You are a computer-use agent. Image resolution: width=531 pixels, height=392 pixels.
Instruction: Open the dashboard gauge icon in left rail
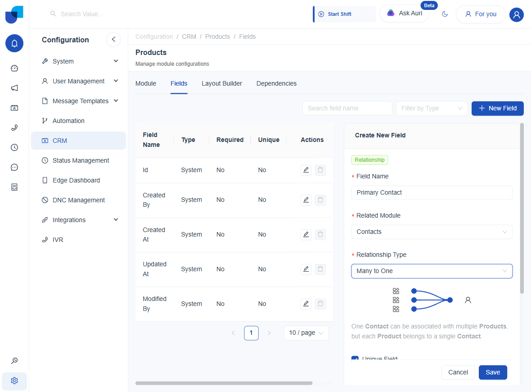click(14, 68)
